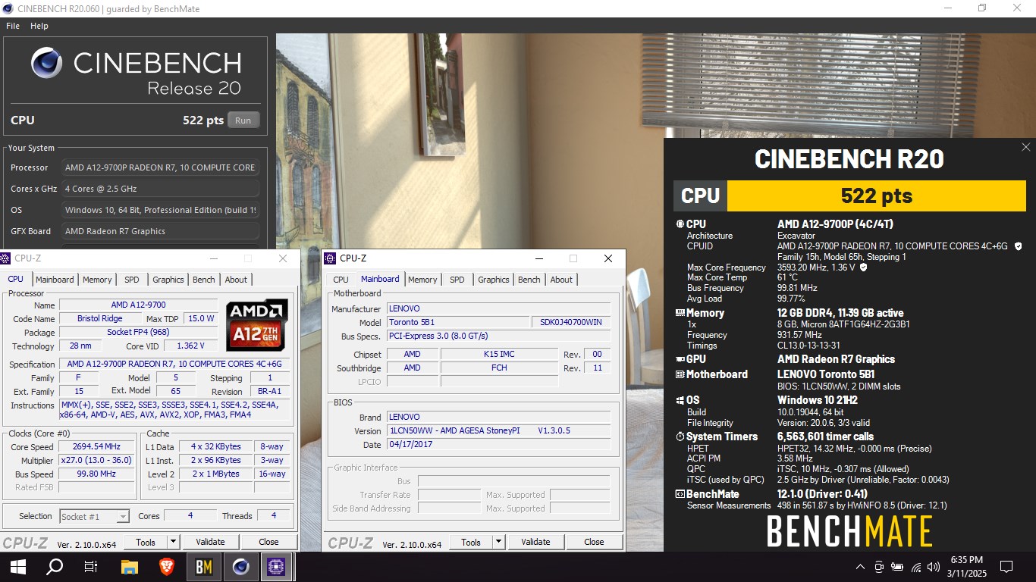Screen dimensions: 1036x582
Task: Click Close button in Mainboard CPU-Z window
Action: (594, 542)
